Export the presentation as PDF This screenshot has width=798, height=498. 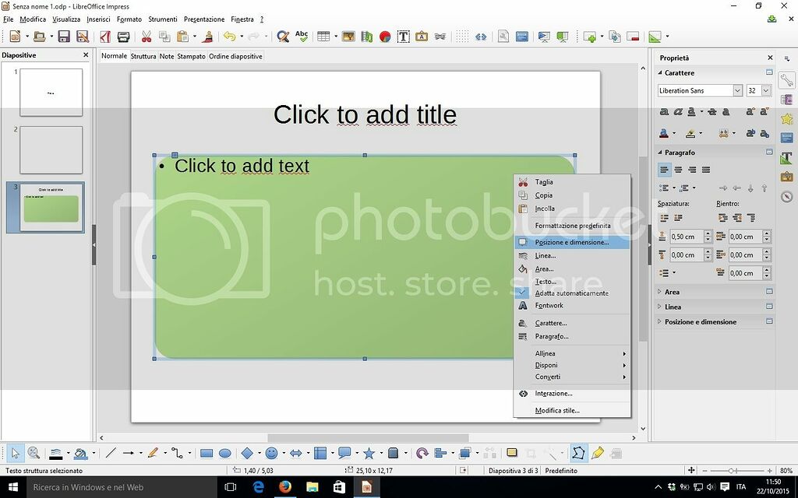pyautogui.click(x=105, y=36)
